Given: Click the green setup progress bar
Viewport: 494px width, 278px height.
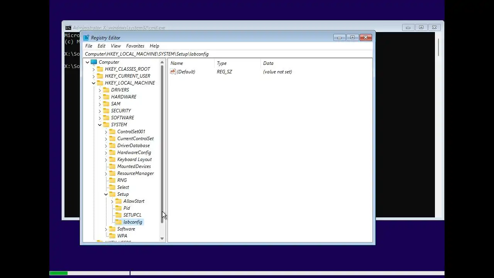Looking at the screenshot, I should [58, 273].
